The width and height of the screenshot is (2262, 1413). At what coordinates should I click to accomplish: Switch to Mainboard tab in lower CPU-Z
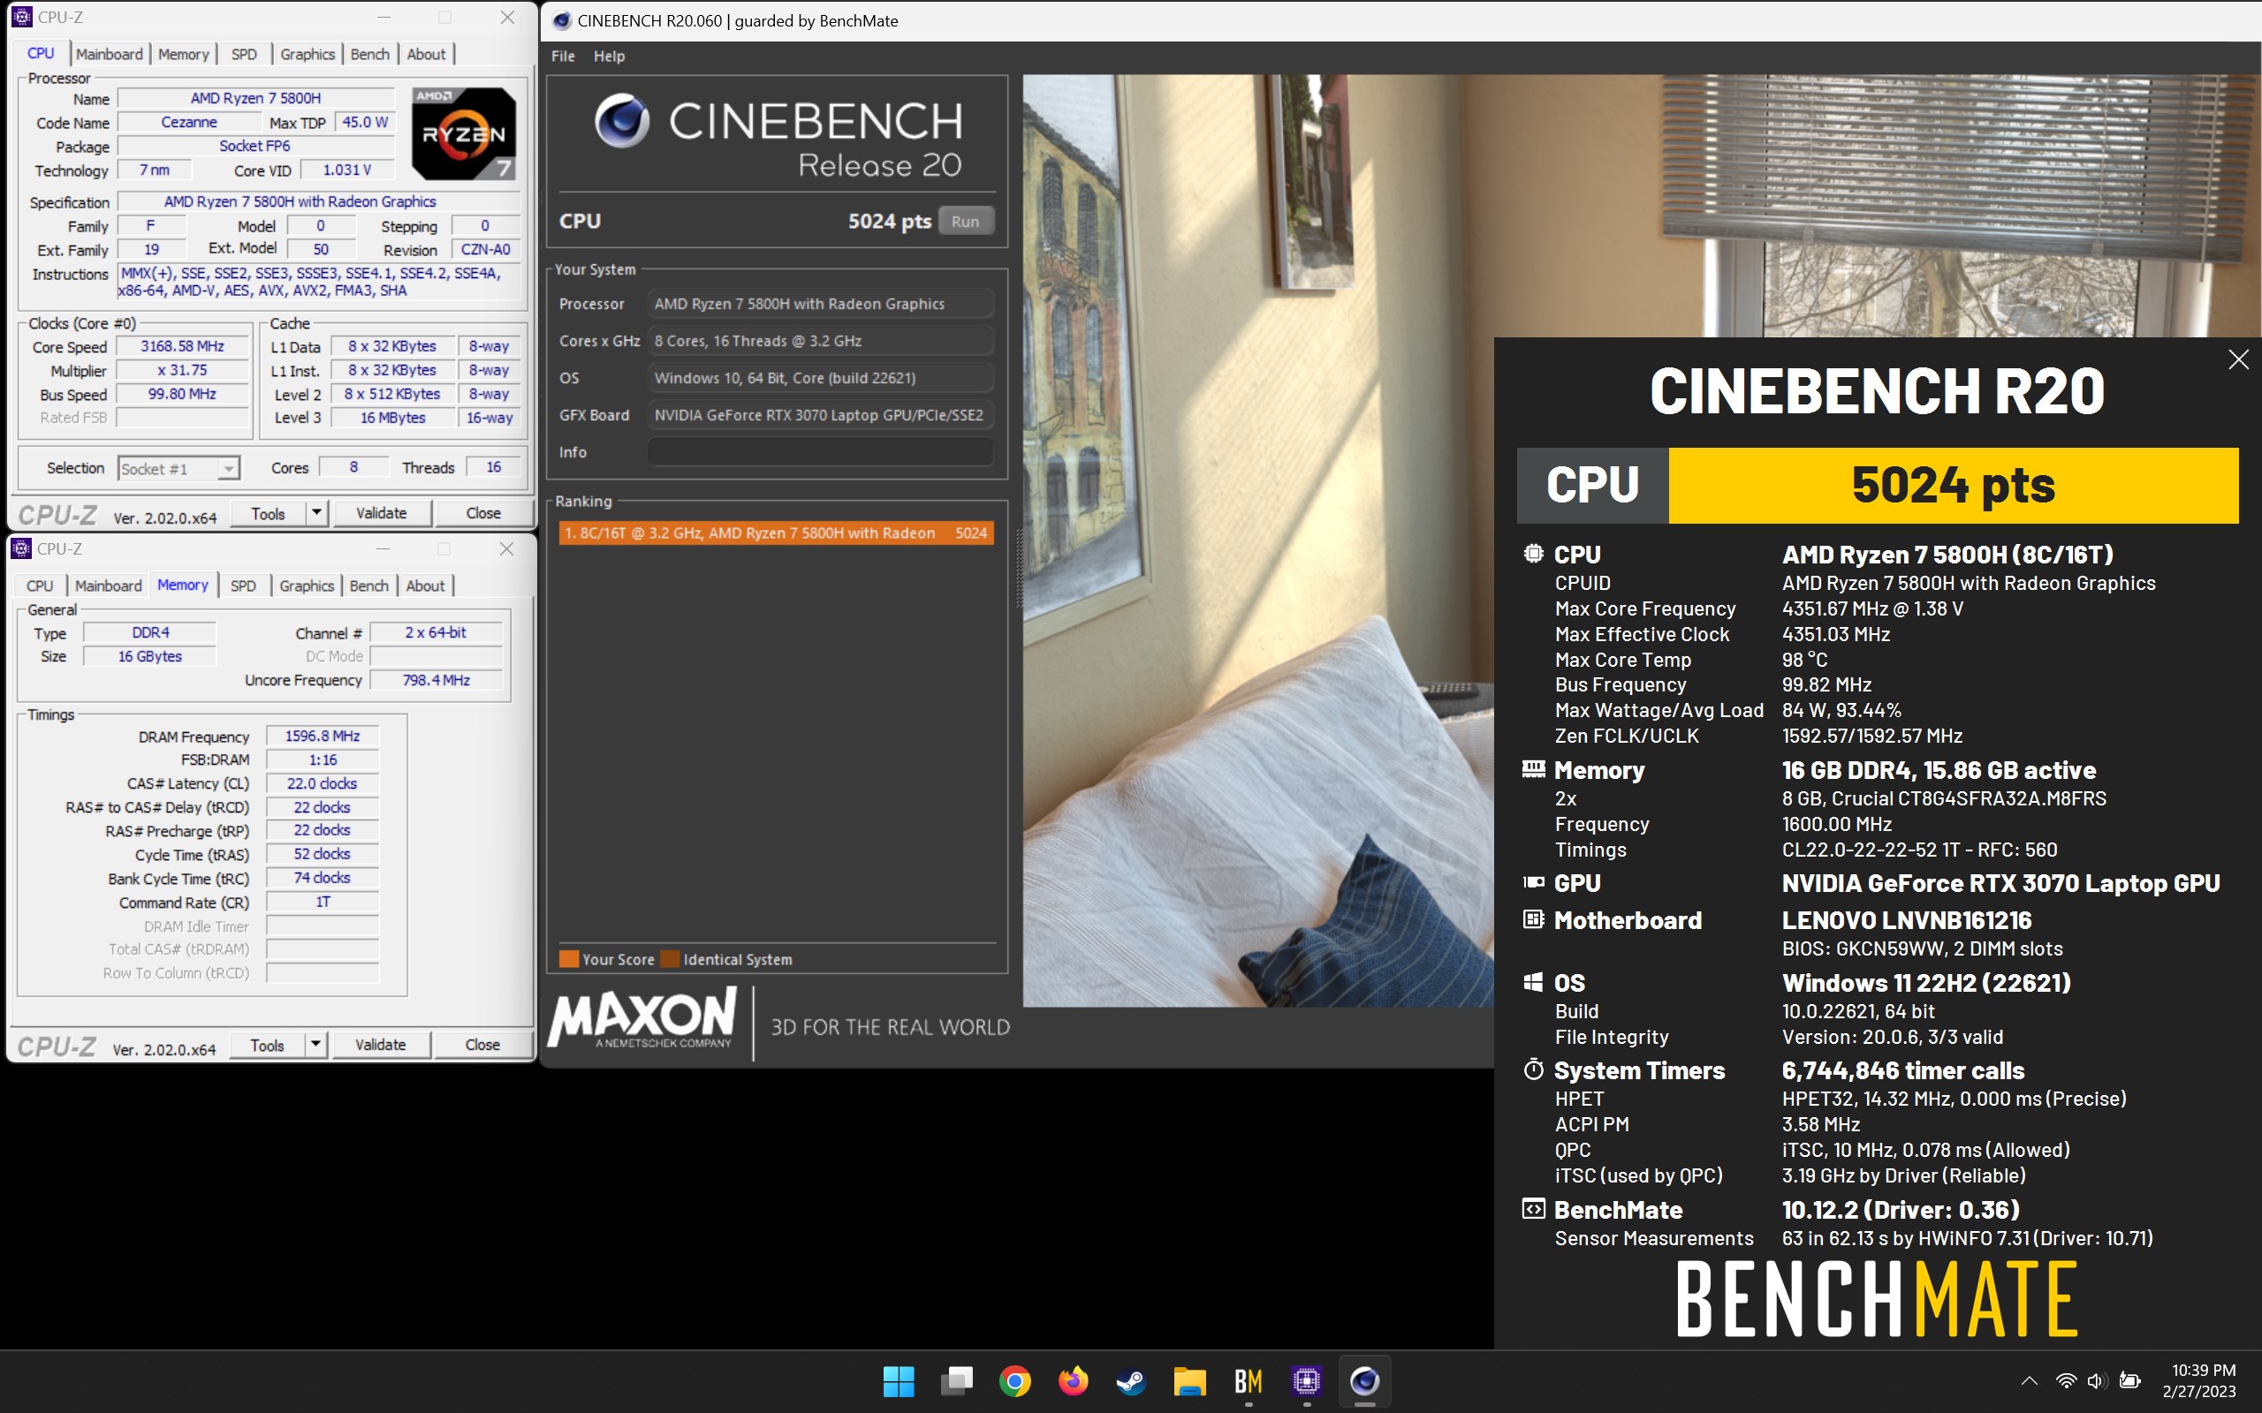(x=109, y=586)
